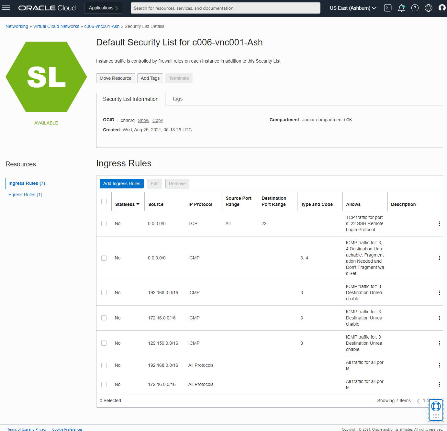Viewport: 447px width, 431px height.
Task: Click the resources search field
Action: 225,8
